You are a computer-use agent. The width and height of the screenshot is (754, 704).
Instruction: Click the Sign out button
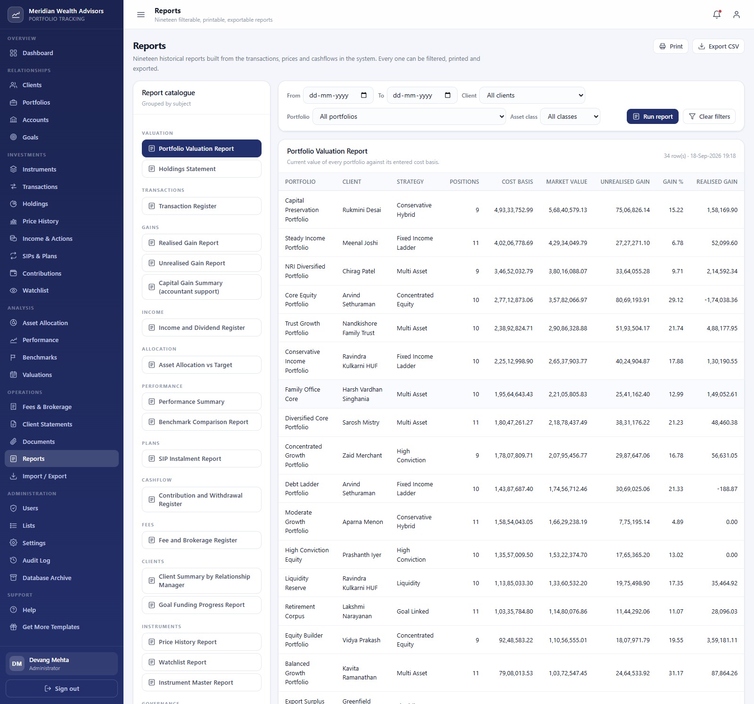pyautogui.click(x=62, y=689)
